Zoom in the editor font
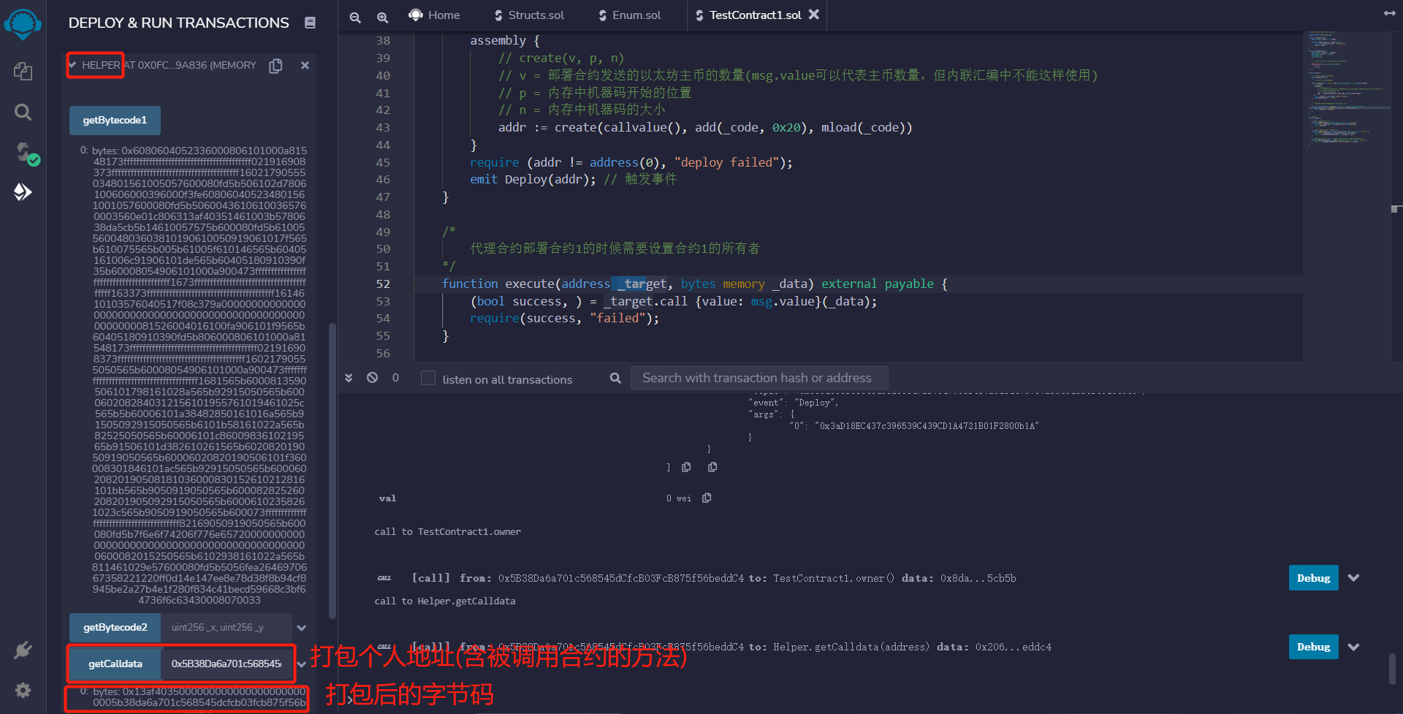1403x714 pixels. 382,17
